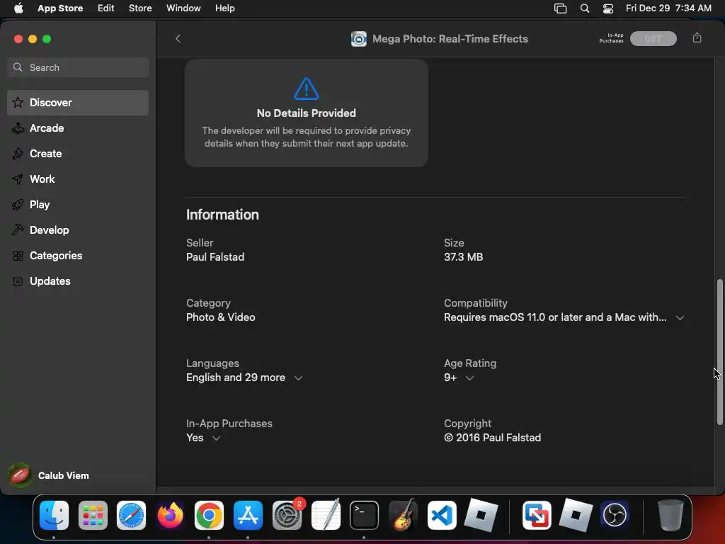Open the Develop section
This screenshot has width=725, height=544.
(78, 230)
